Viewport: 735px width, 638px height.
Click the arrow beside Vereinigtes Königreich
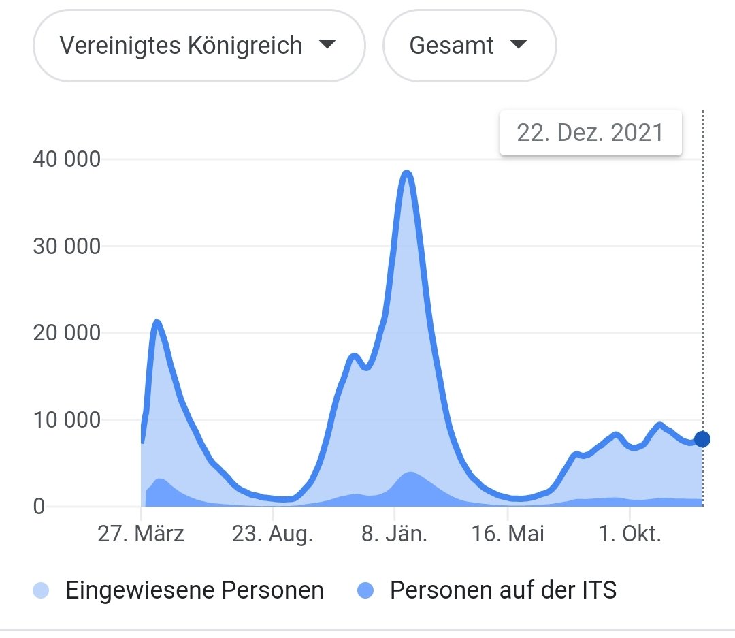pyautogui.click(x=327, y=44)
